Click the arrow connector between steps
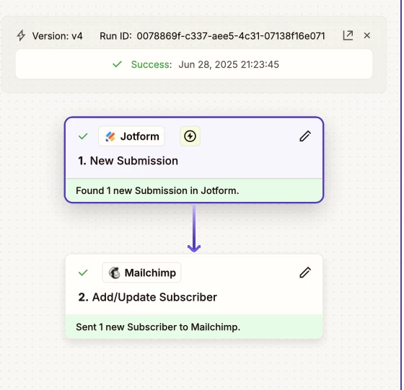The height and width of the screenshot is (390, 404). [194, 229]
